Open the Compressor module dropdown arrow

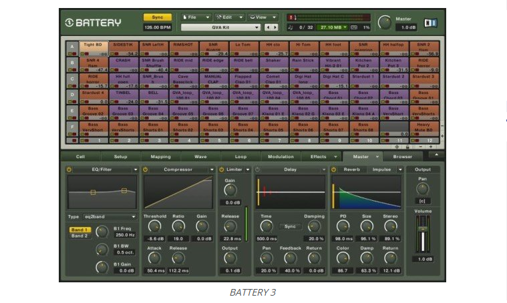pyautogui.click(x=212, y=170)
